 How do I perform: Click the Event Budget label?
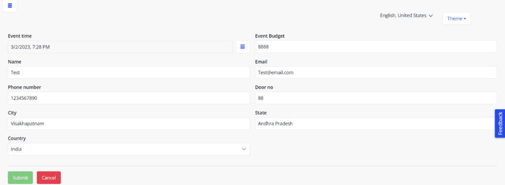[270, 36]
